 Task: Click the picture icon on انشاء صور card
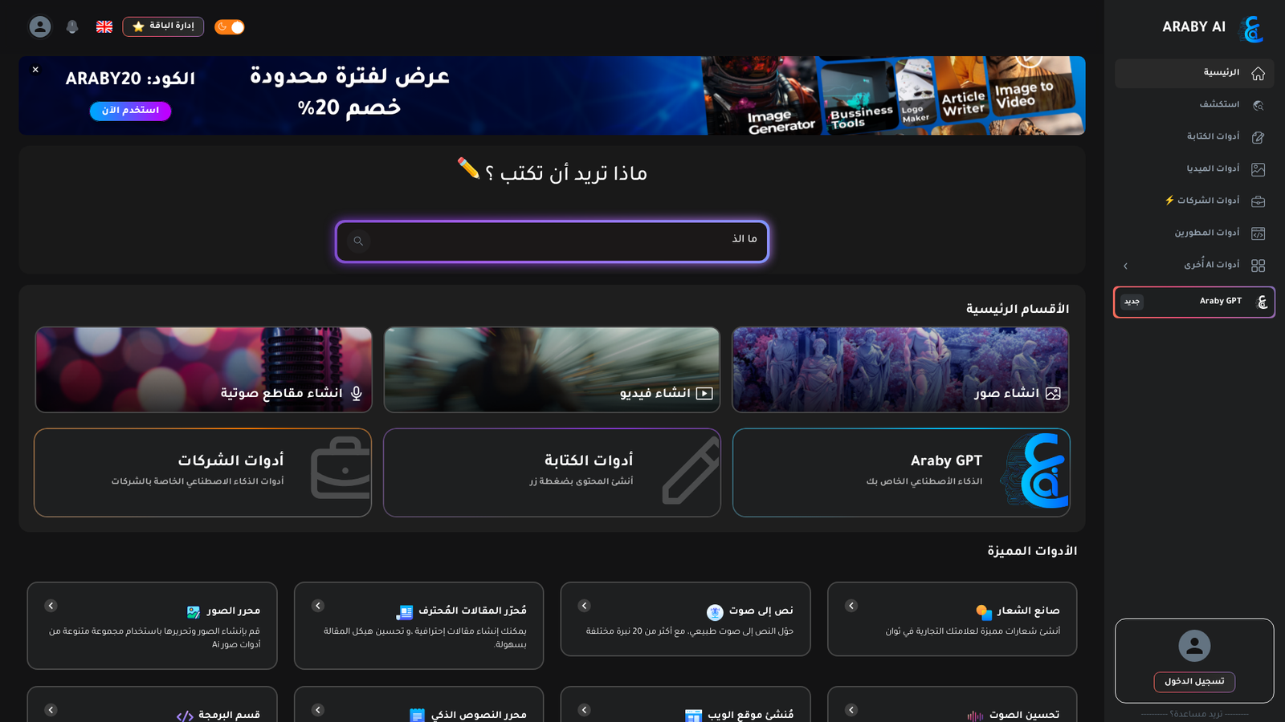[1053, 393]
